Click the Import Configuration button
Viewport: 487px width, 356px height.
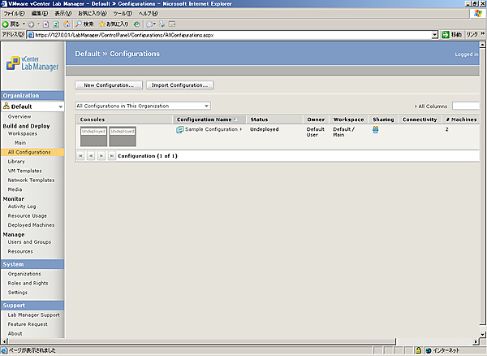tap(179, 85)
